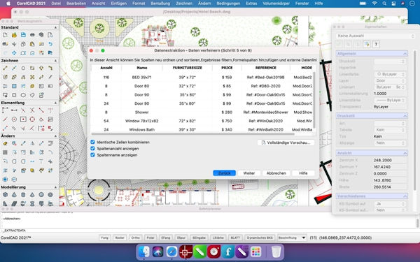The height and width of the screenshot is (262, 420).
Task: Click the New document icon in Standard toolbar
Action: click(x=5, y=35)
